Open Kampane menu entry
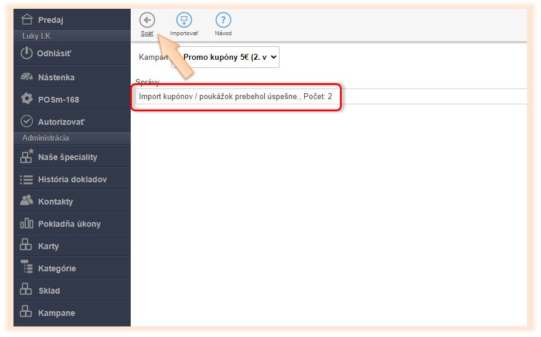Screen dimensions: 541x337 pyautogui.click(x=56, y=313)
